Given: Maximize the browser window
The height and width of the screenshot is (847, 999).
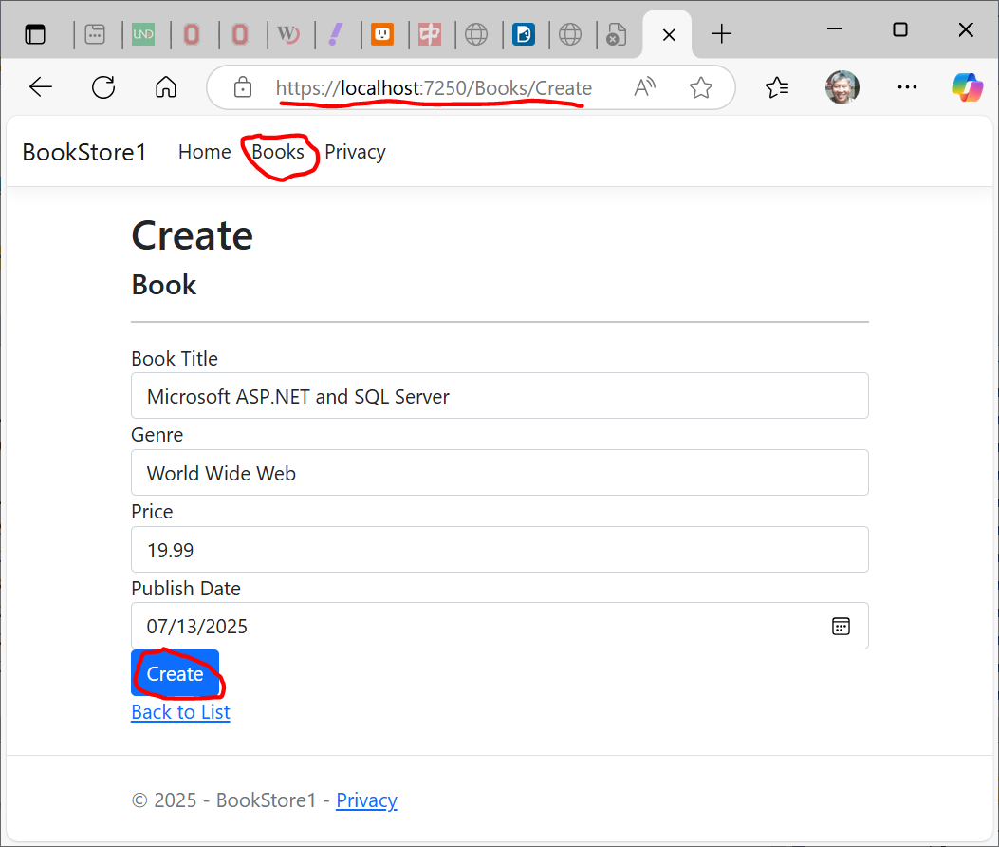Looking at the screenshot, I should click(x=899, y=29).
